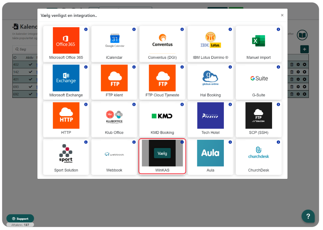323x230 pixels.
Task: Toggle the Aktiv checkmark in row 142
Action: pos(31,72)
